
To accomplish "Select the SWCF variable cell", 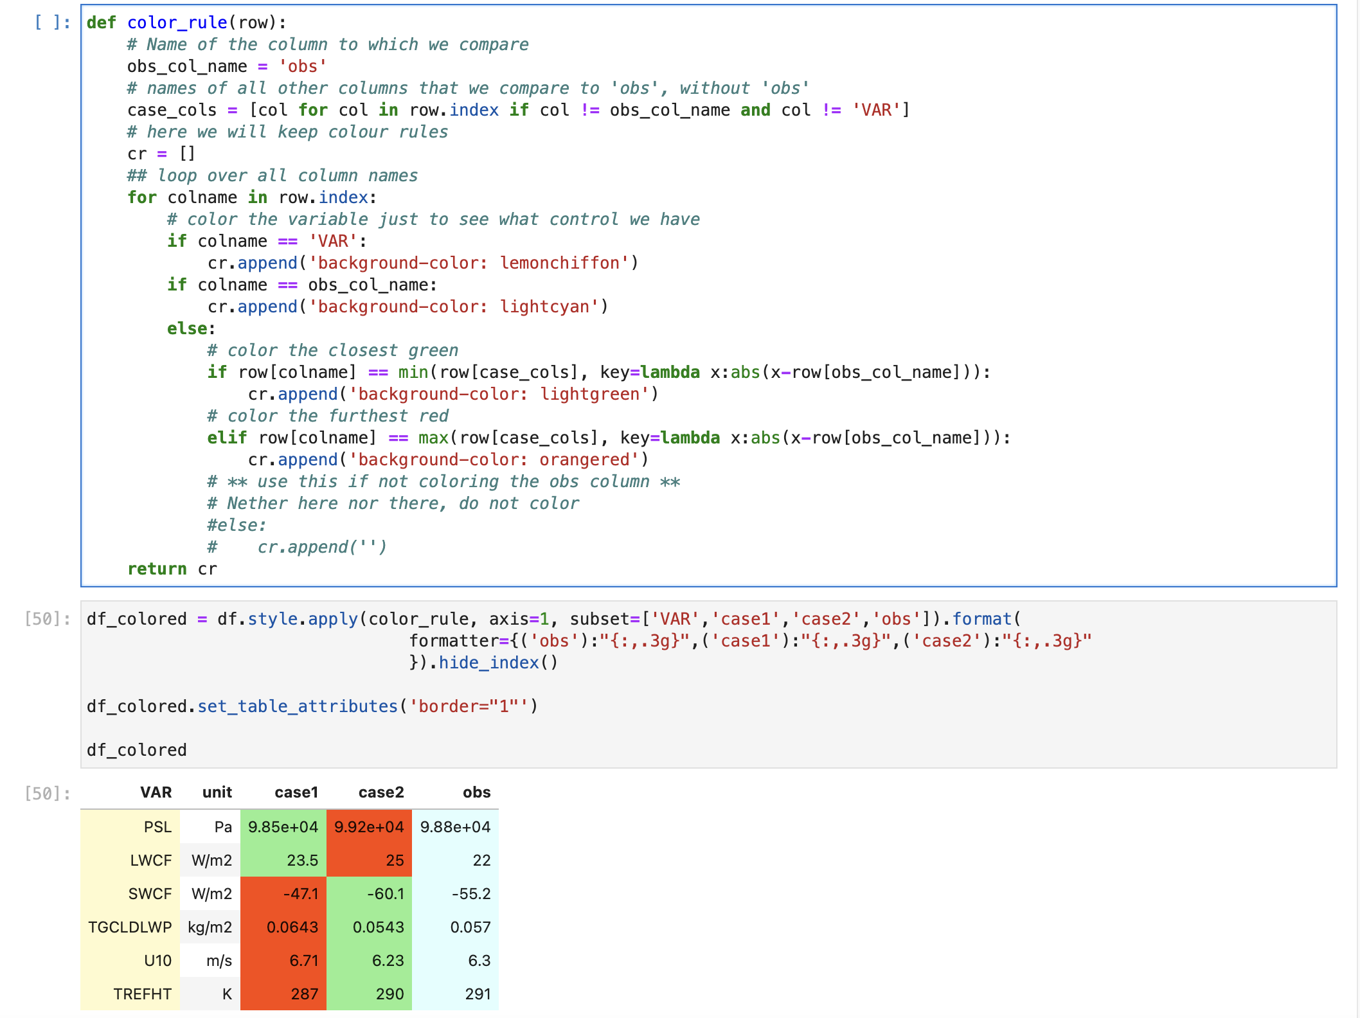I will (130, 893).
